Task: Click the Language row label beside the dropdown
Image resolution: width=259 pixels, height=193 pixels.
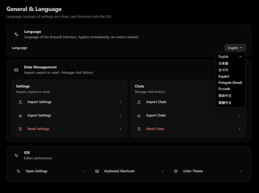Action: coord(19,48)
